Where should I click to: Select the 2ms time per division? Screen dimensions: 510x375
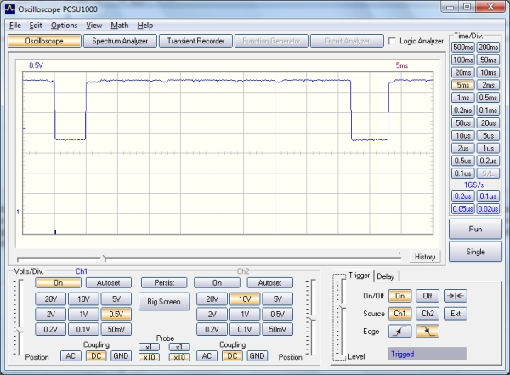point(488,85)
